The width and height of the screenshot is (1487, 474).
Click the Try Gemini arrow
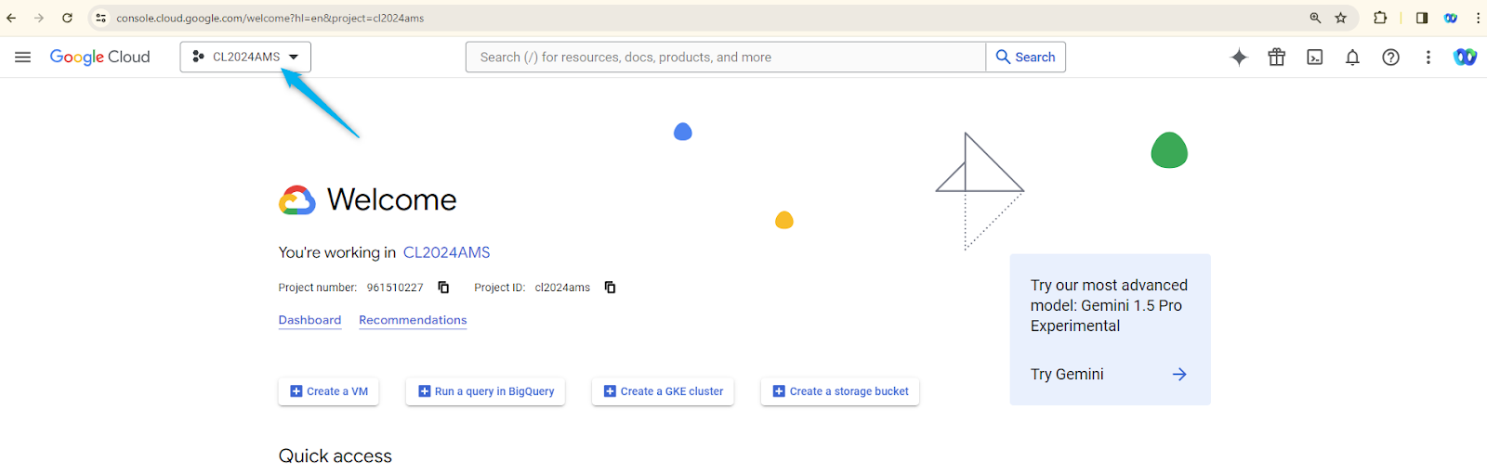[1179, 375]
